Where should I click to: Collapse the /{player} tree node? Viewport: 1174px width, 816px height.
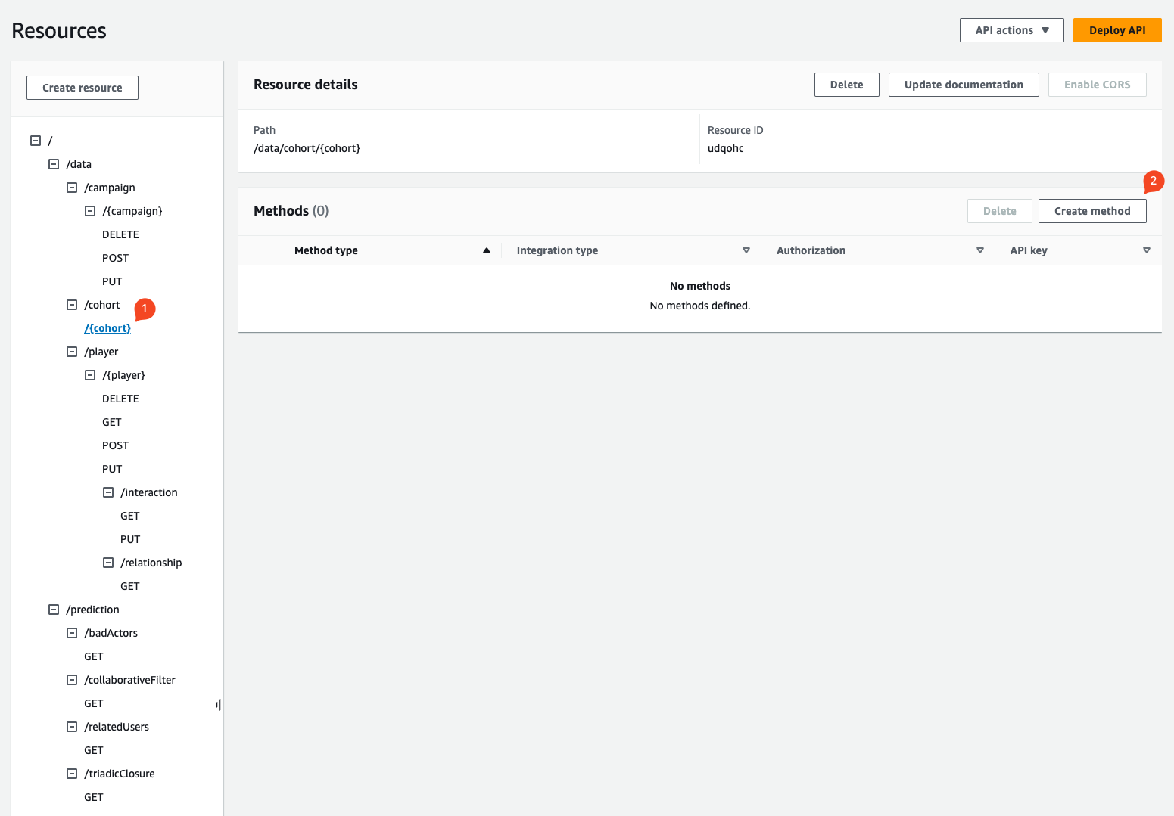(90, 375)
